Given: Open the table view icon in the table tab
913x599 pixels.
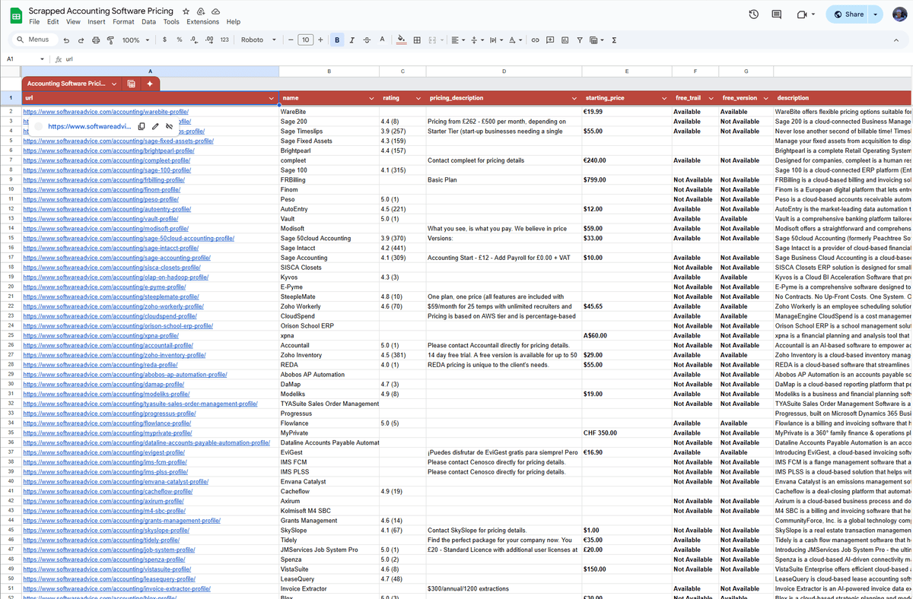Looking at the screenshot, I should point(132,84).
